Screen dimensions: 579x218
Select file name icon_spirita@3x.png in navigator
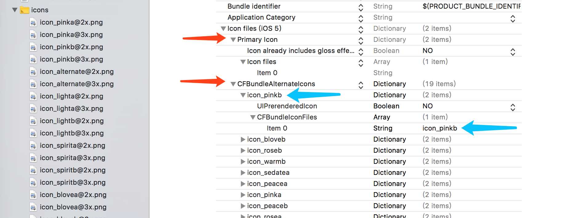coord(72,158)
